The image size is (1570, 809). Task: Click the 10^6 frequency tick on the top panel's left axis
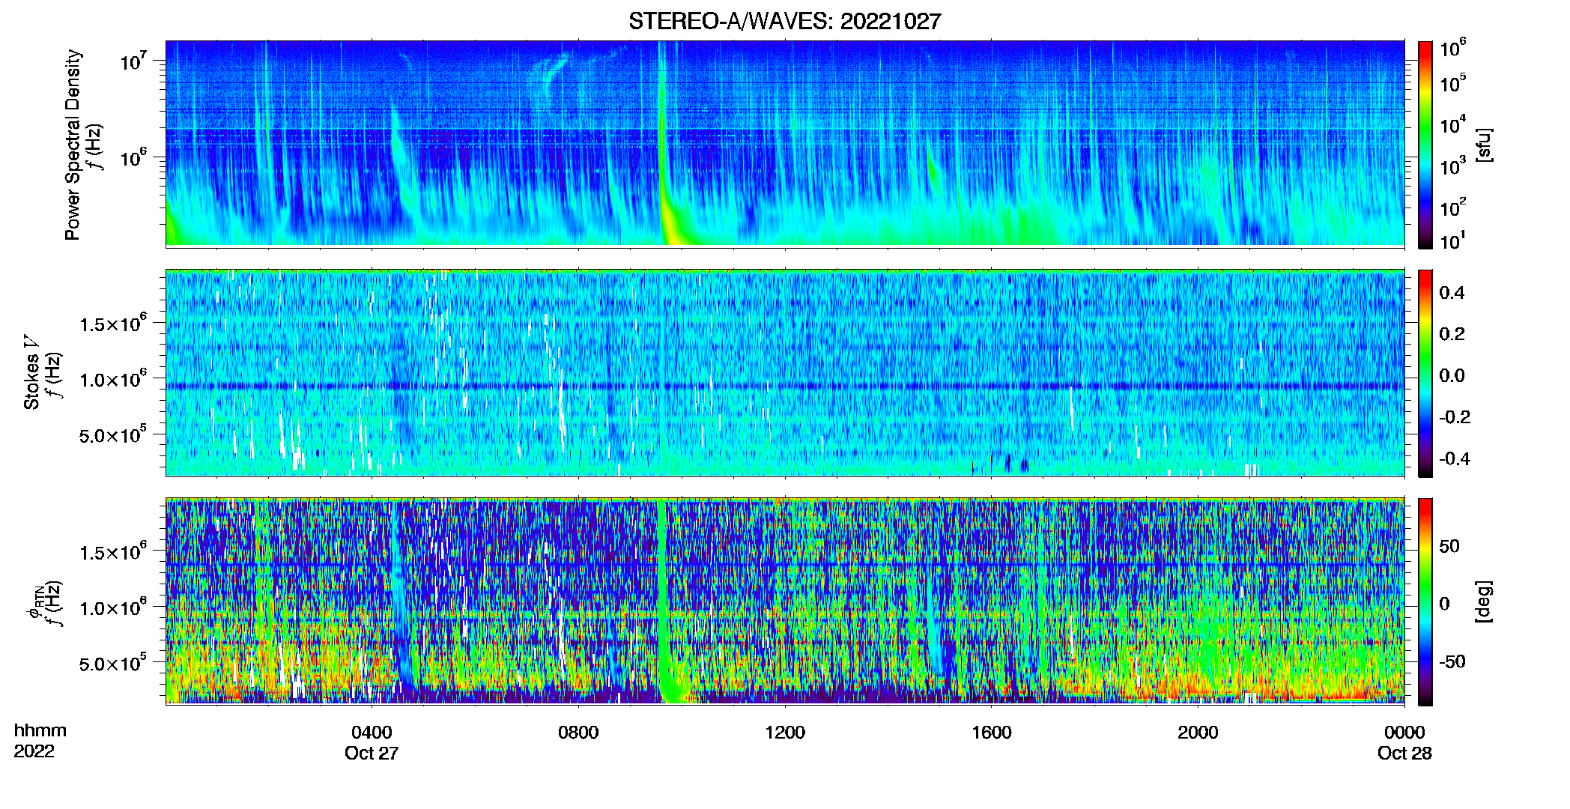pyautogui.click(x=133, y=157)
